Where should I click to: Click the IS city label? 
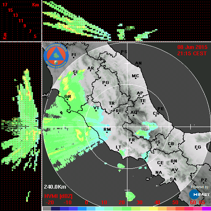coord(158,142)
